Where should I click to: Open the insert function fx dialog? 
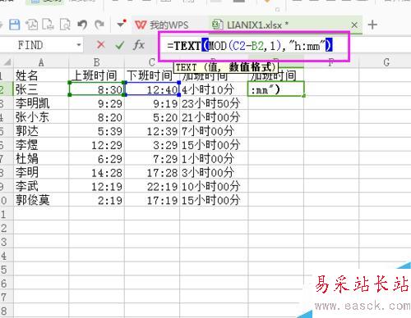point(138,44)
